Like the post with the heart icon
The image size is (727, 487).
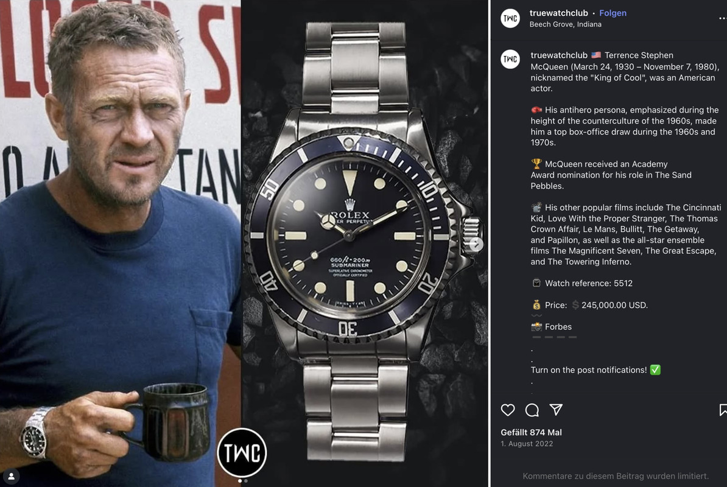(508, 410)
